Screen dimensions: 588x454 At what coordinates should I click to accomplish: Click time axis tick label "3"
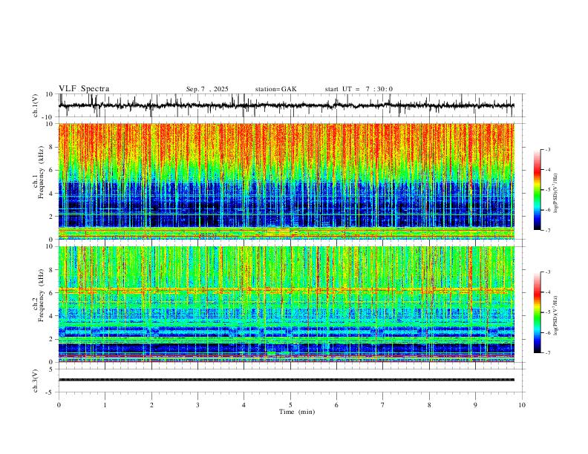pyautogui.click(x=197, y=405)
